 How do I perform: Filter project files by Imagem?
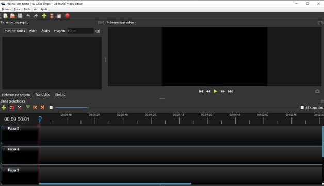pos(59,31)
